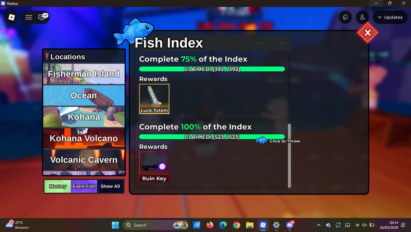The width and height of the screenshot is (411, 232).
Task: Click the 'Complete 75% of the Index' heading
Action: click(x=193, y=59)
